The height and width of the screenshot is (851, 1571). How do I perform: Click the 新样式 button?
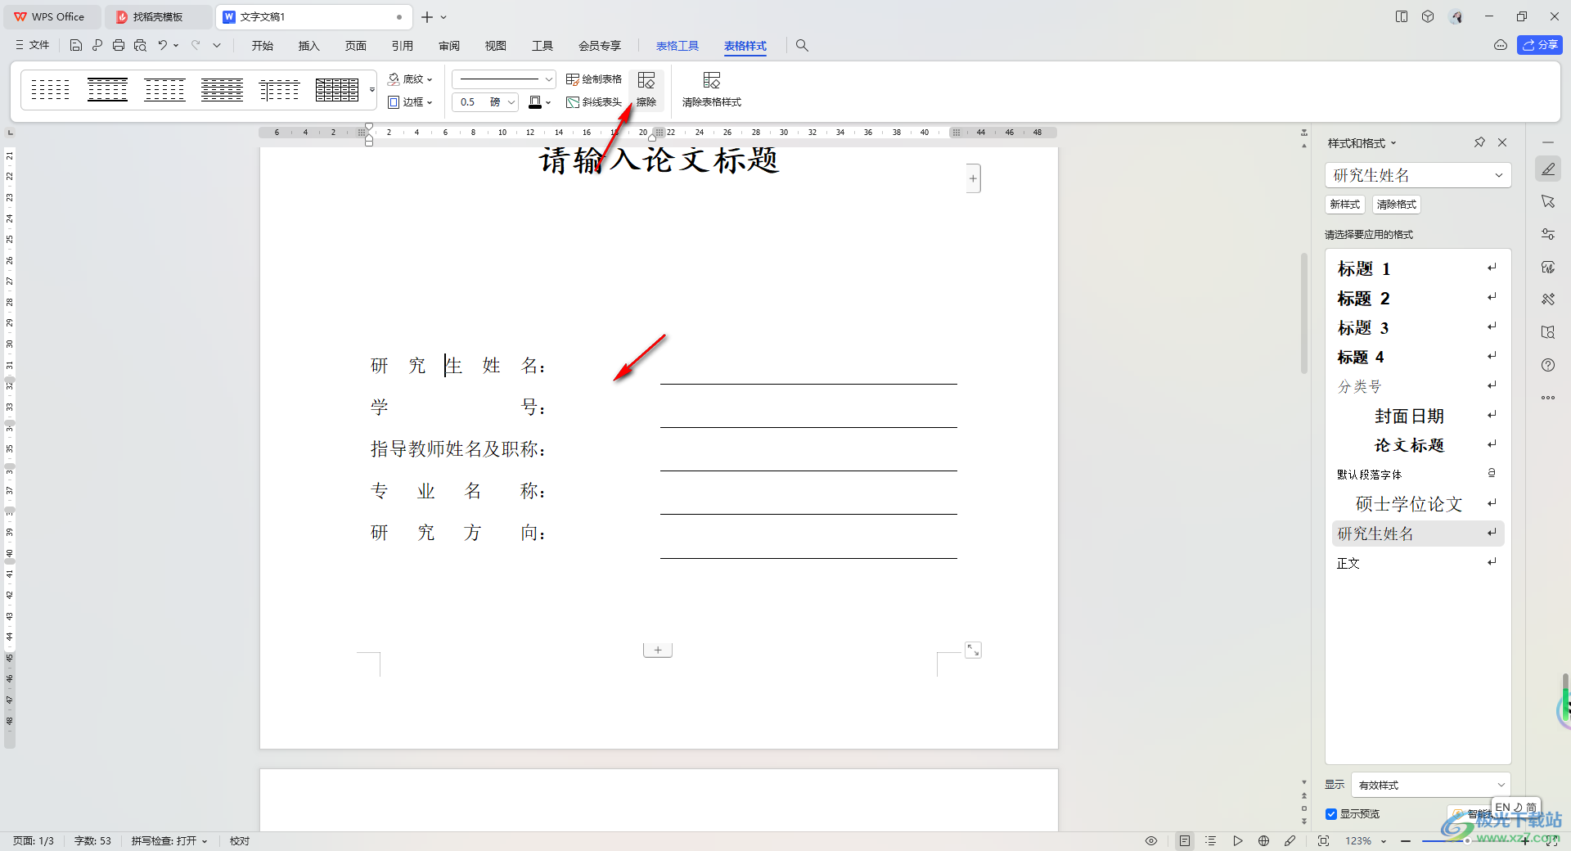click(x=1344, y=205)
